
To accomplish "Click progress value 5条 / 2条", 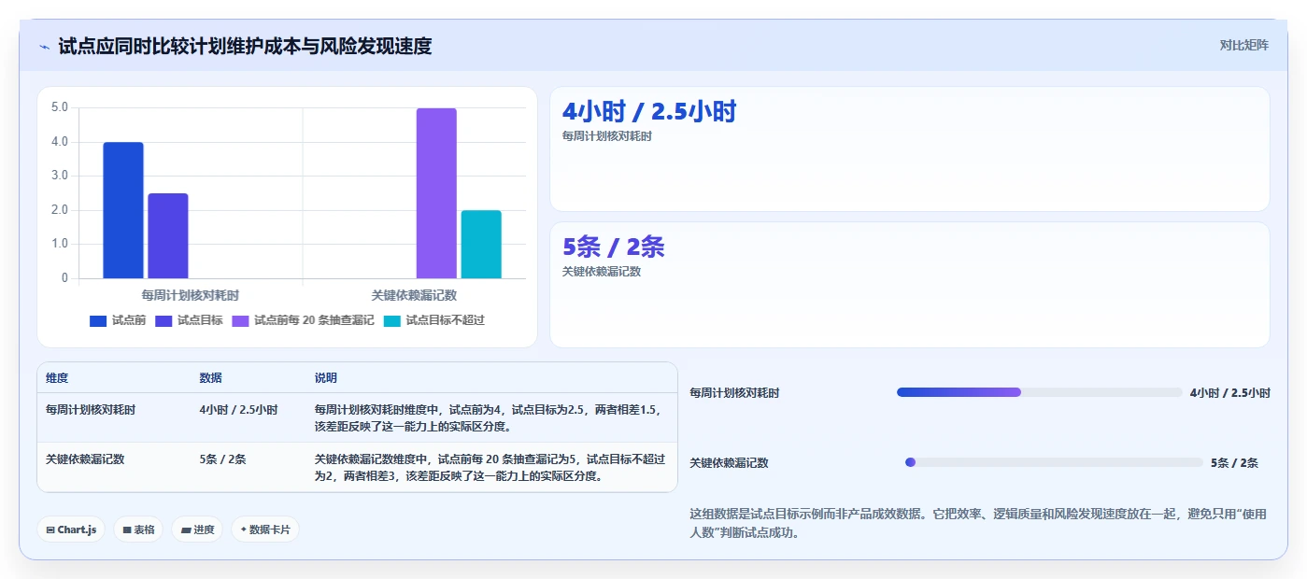I will (1235, 463).
